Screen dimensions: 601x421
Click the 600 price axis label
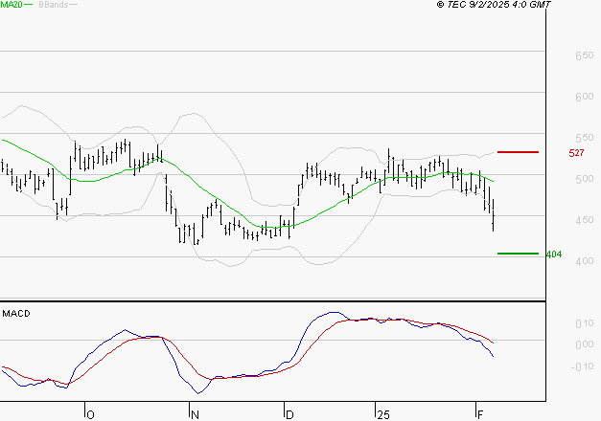(585, 97)
